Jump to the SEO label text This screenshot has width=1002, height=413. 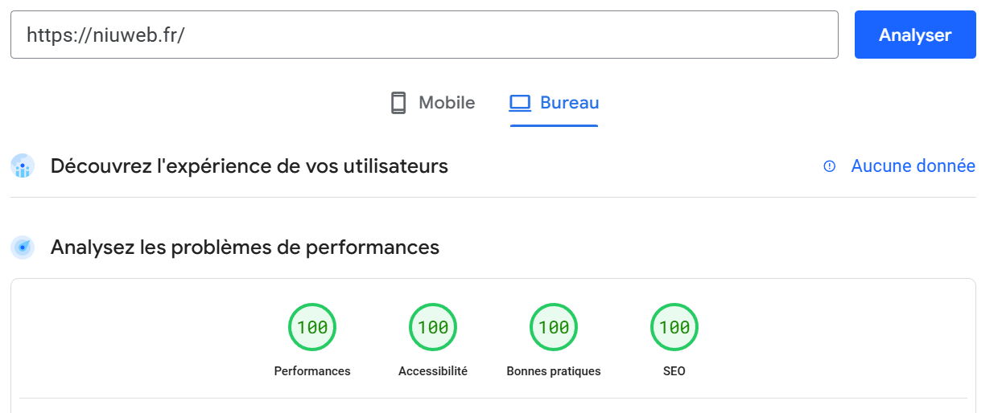pos(674,371)
